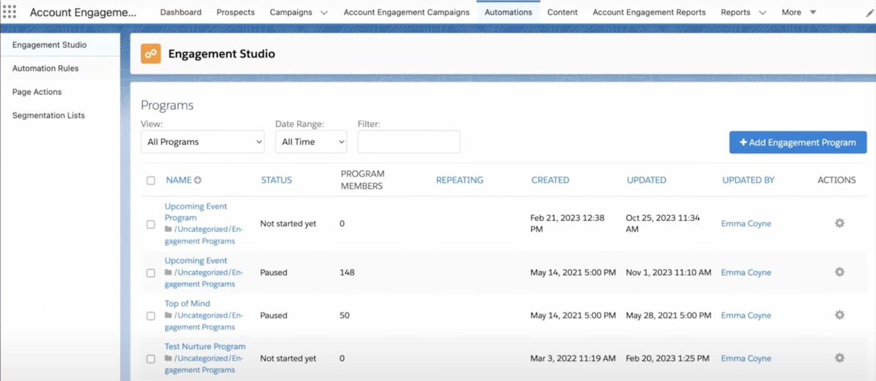Select the Automations tab
Viewport: 876px width, 381px height.
pyautogui.click(x=508, y=12)
